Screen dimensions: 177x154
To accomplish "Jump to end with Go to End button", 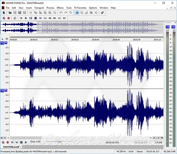I will tap(64, 18).
